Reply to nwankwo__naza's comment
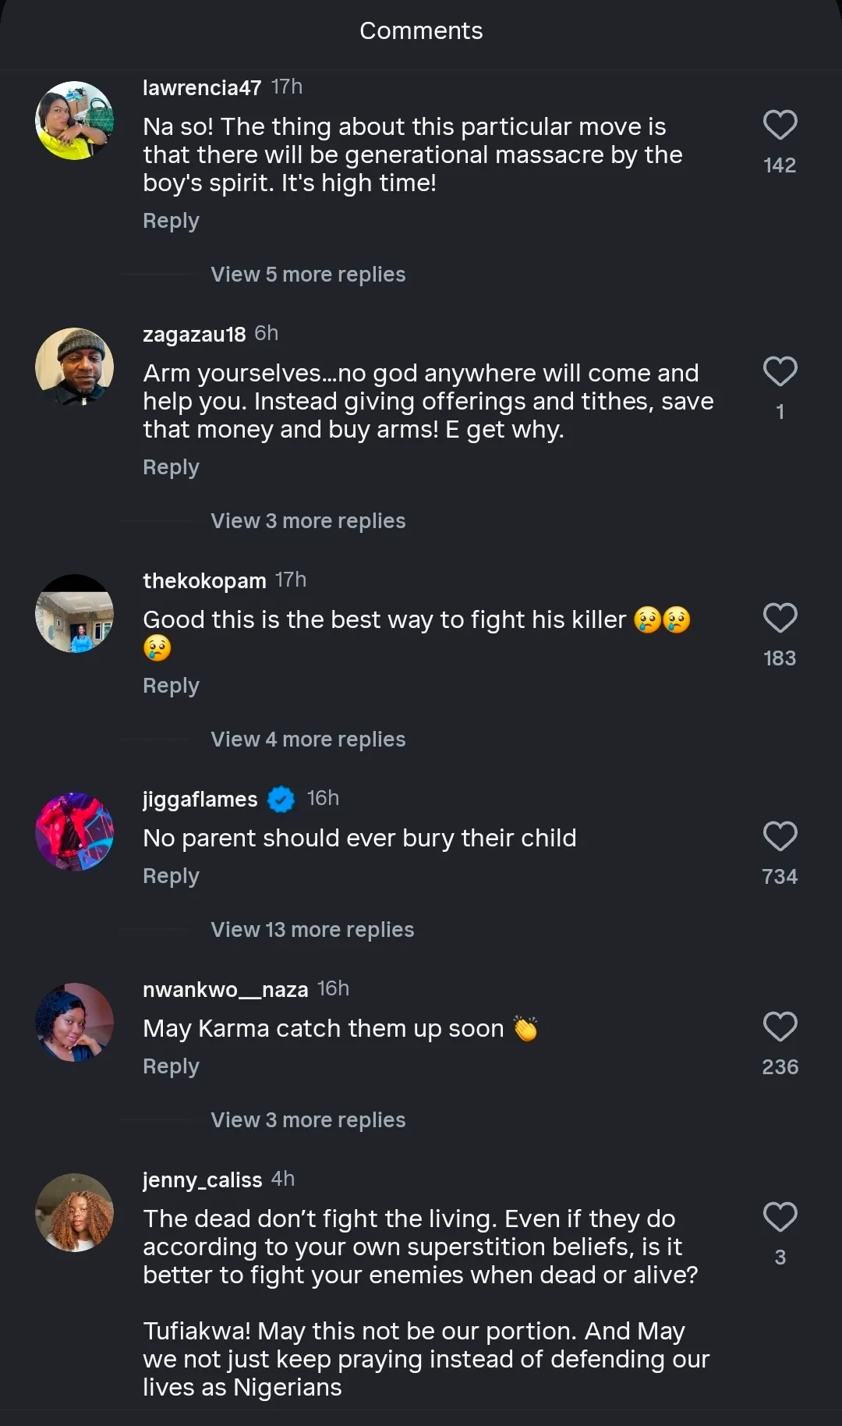Image resolution: width=842 pixels, height=1426 pixels. click(x=171, y=1067)
